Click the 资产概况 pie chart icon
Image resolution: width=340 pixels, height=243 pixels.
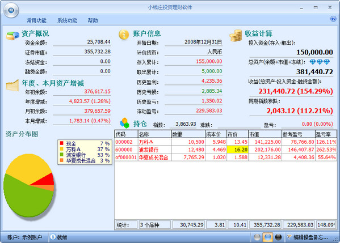[12, 36]
